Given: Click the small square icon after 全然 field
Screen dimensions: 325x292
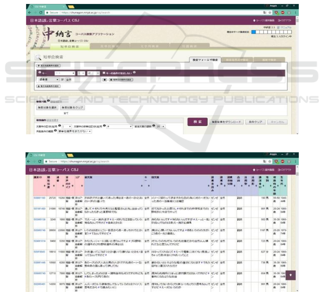Looking at the screenshot, I should click(x=105, y=79).
